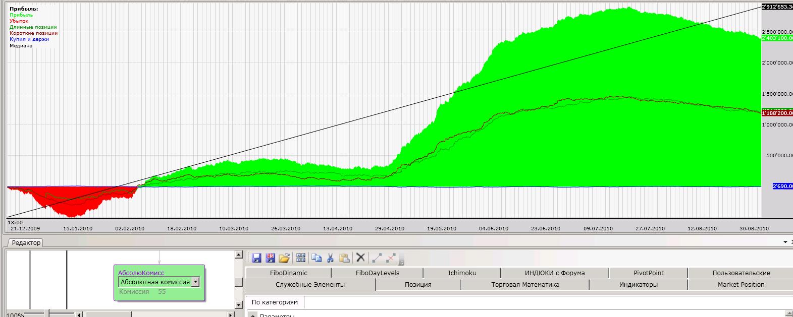Image resolution: width=793 pixels, height=317 pixels.
Task: Select the По категориям tab
Action: coord(275,302)
